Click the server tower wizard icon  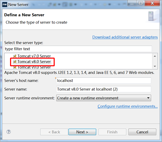[x=151, y=16]
